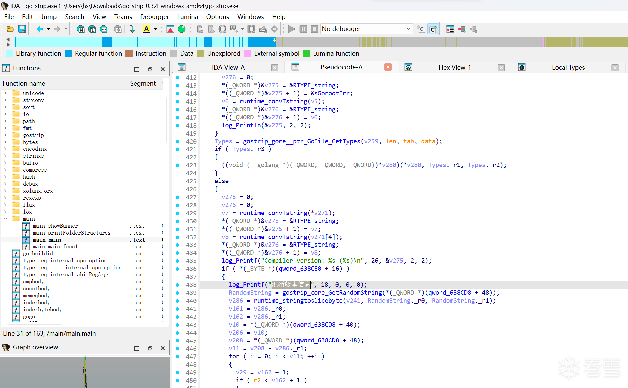Click the Open file folder icon
This screenshot has width=628, height=388.
click(x=10, y=29)
